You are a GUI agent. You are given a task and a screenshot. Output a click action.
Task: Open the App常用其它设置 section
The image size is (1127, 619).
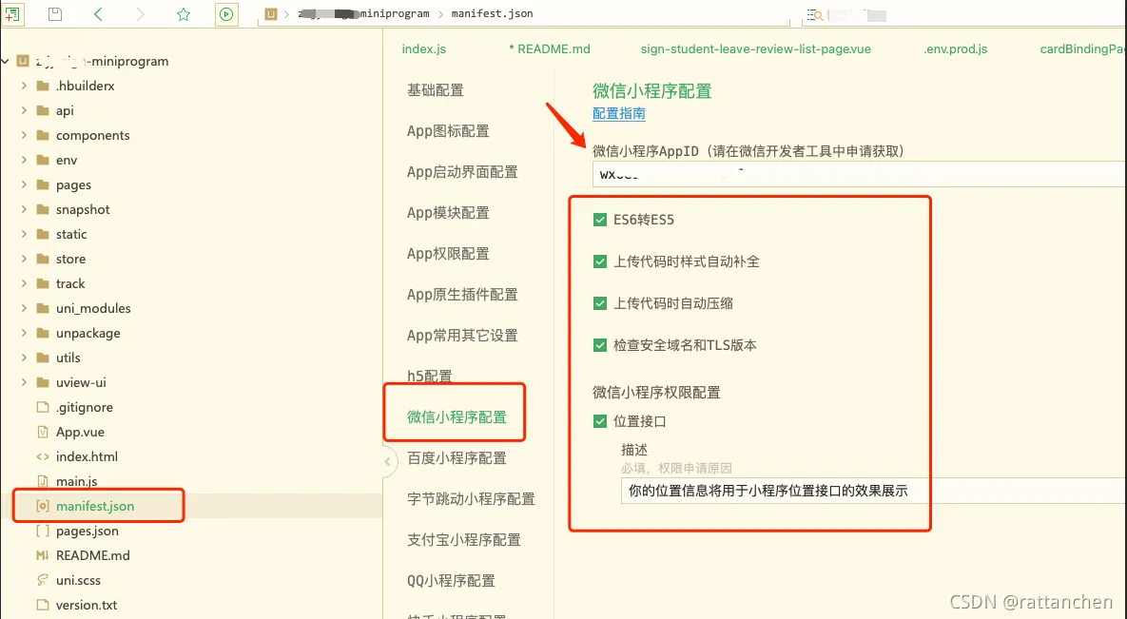(462, 336)
